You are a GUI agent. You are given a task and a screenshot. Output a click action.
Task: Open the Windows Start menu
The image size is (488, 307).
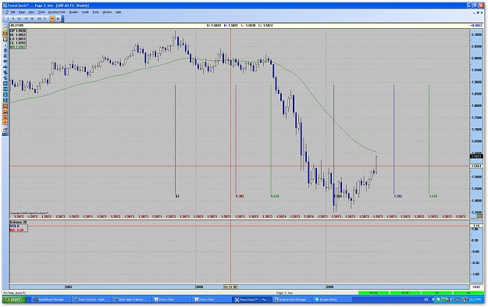click(14, 299)
